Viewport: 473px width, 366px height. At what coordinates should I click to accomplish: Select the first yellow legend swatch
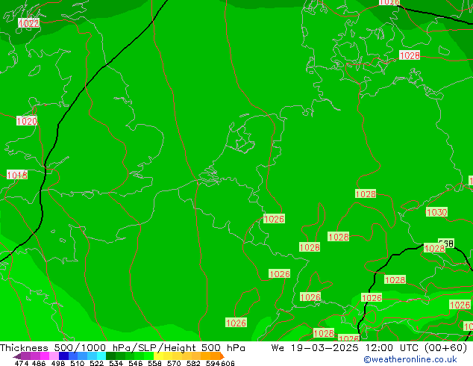click(x=159, y=356)
